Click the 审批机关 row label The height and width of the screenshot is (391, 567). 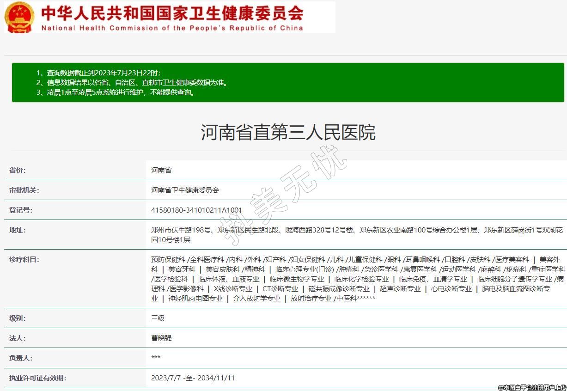pos(24,190)
